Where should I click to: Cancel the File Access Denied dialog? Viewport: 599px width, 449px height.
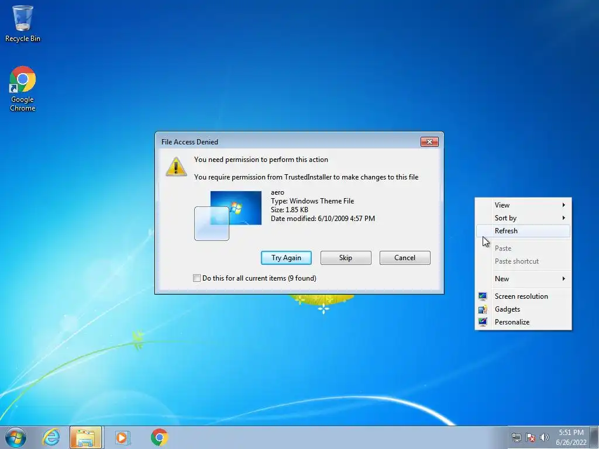coord(405,258)
